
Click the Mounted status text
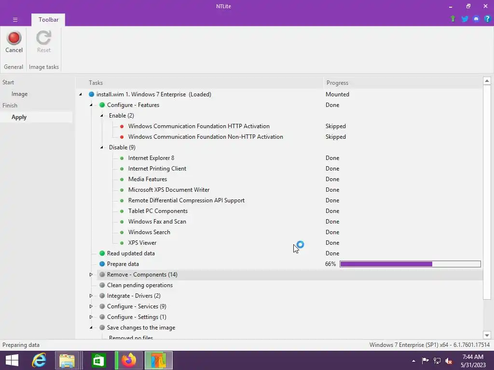337,94
